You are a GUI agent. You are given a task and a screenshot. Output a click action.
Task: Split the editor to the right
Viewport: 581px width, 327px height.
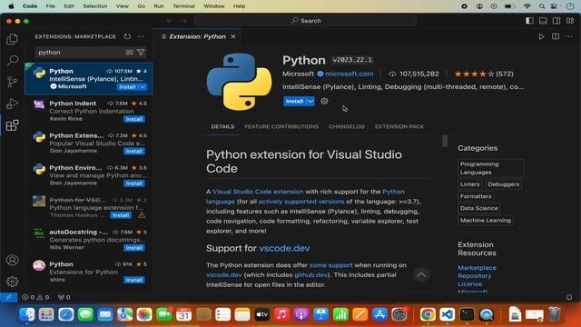click(x=556, y=36)
